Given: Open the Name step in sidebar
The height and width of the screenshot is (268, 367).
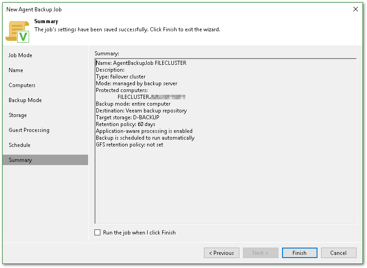Looking at the screenshot, I should [16, 70].
